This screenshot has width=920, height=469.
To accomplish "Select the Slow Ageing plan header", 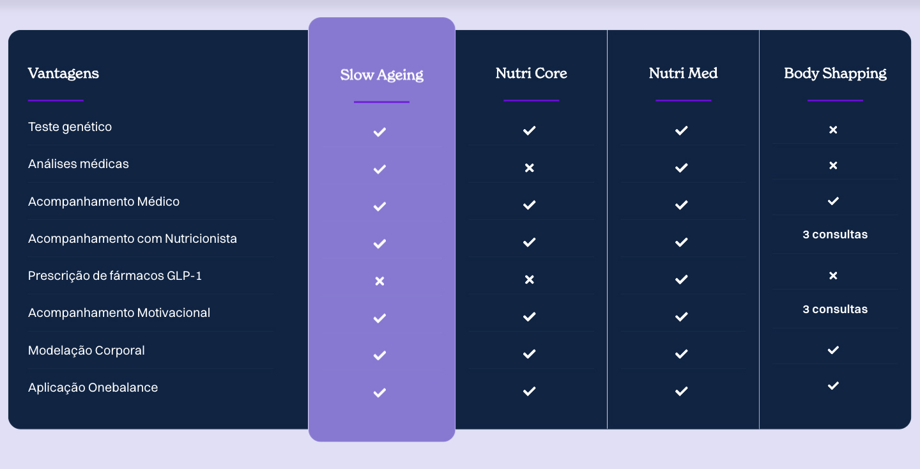I will (x=381, y=75).
